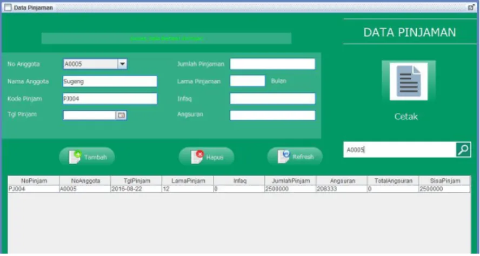
Task: Click the Angsuran column header
Action: point(342,181)
